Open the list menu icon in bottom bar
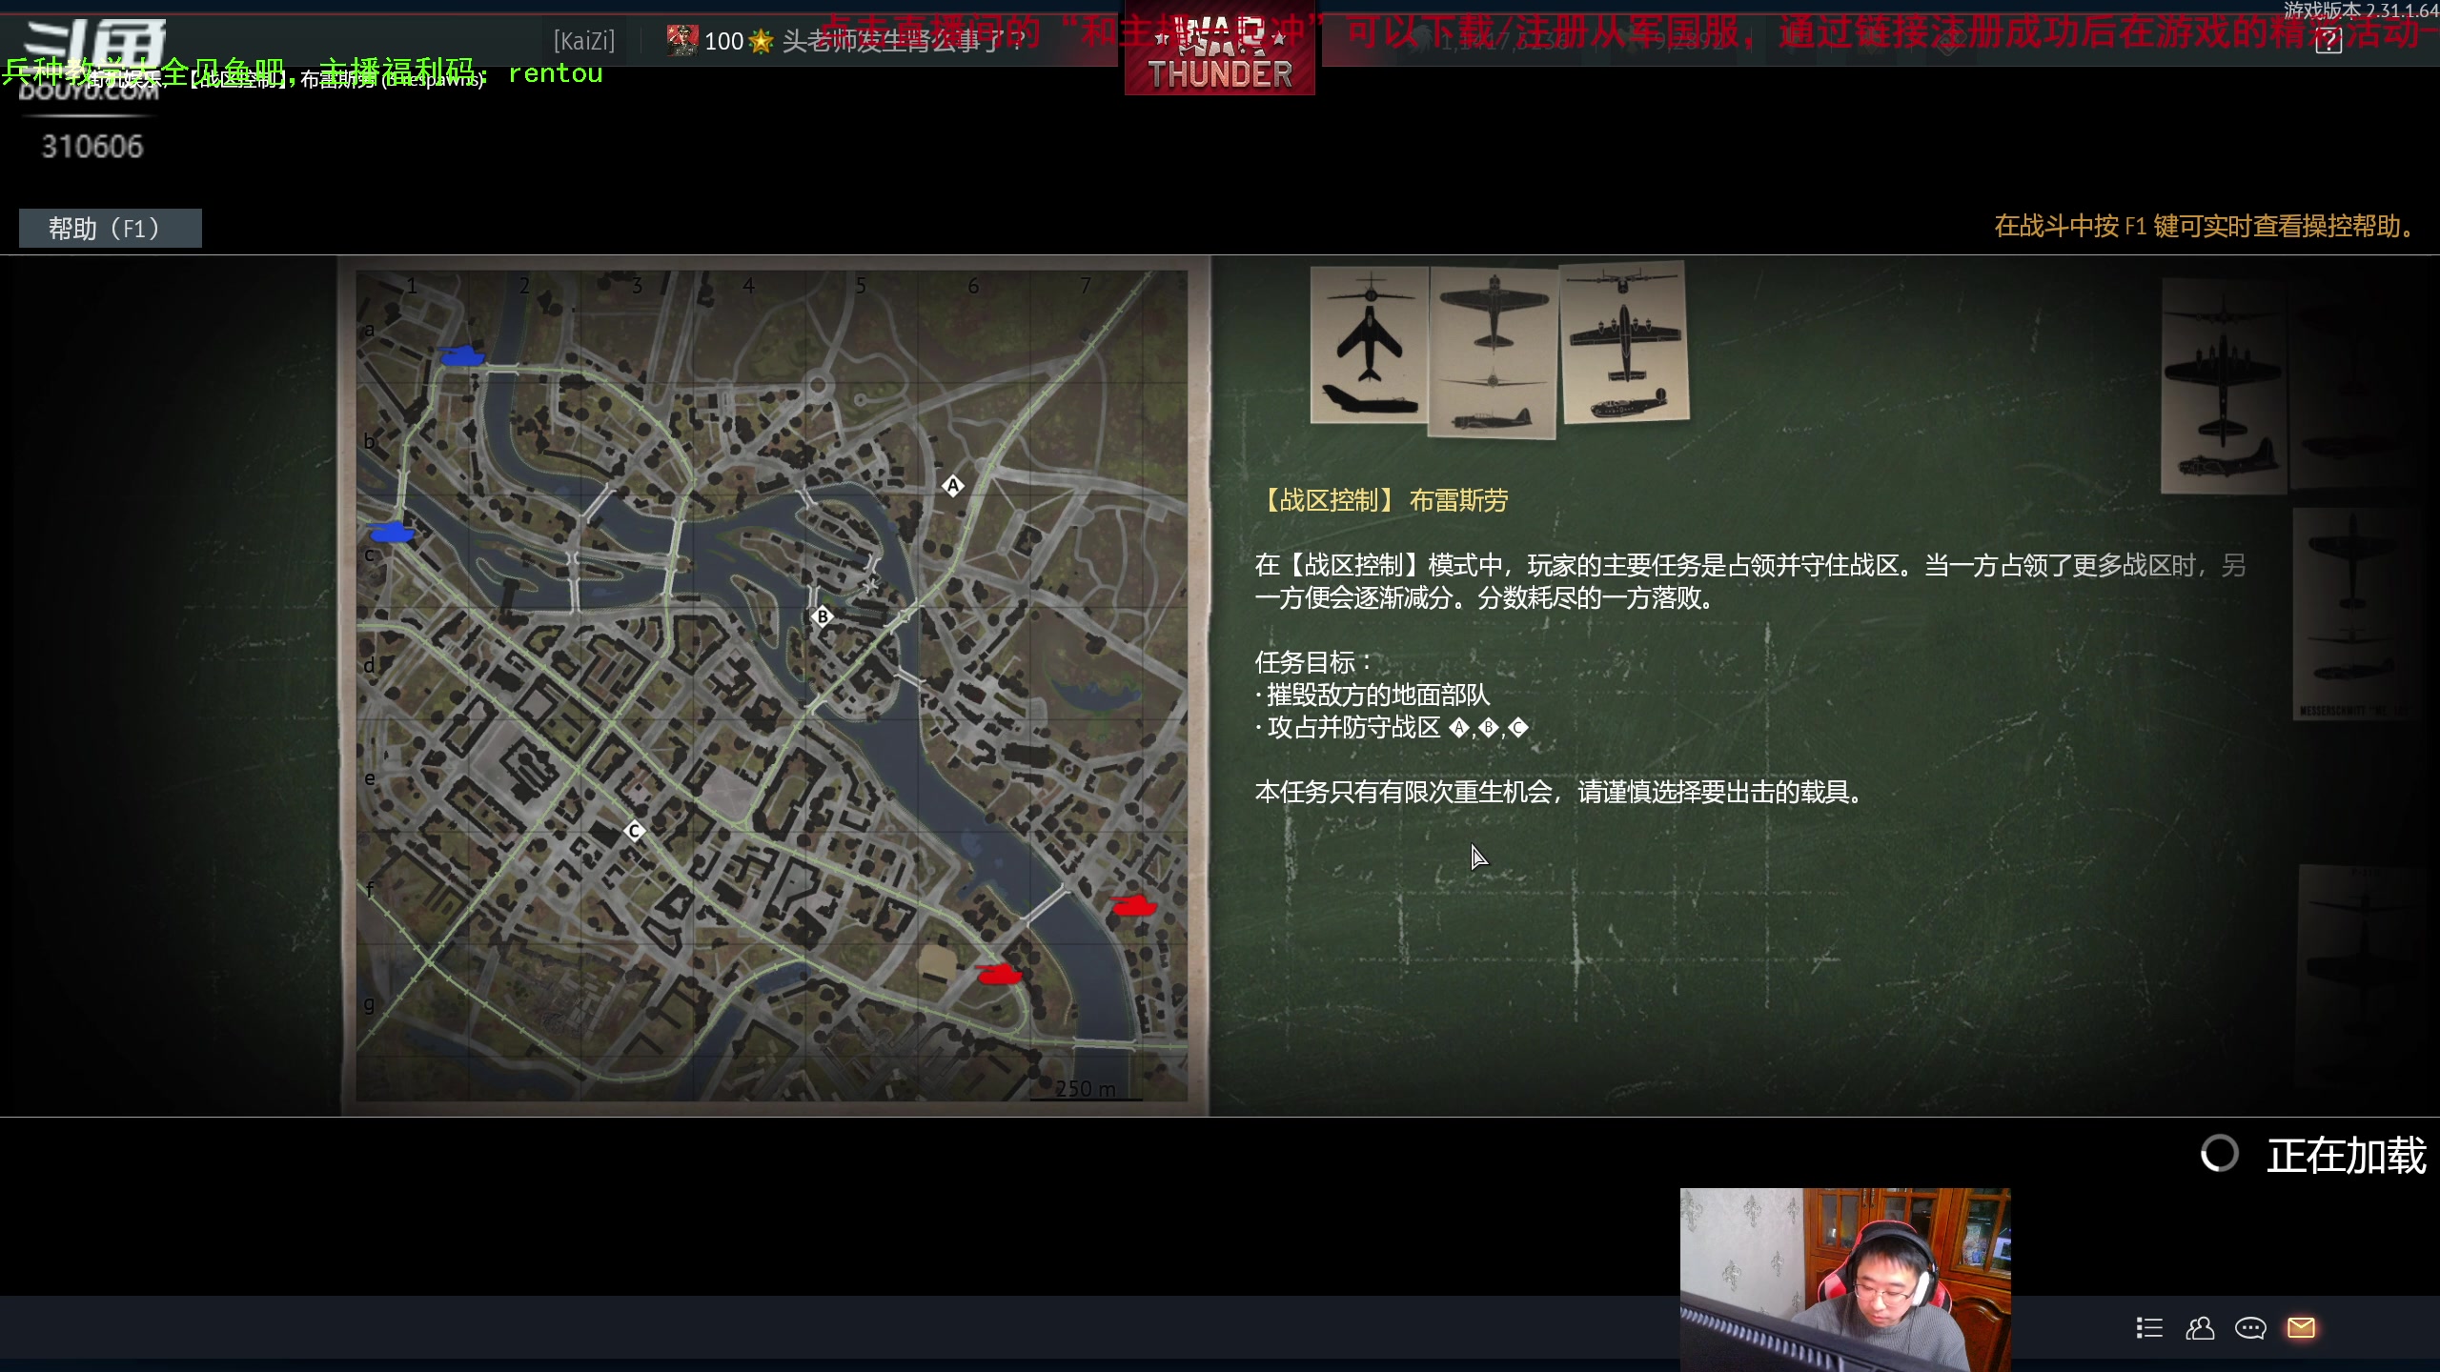Viewport: 2440px width, 1372px height. coord(2149,1327)
